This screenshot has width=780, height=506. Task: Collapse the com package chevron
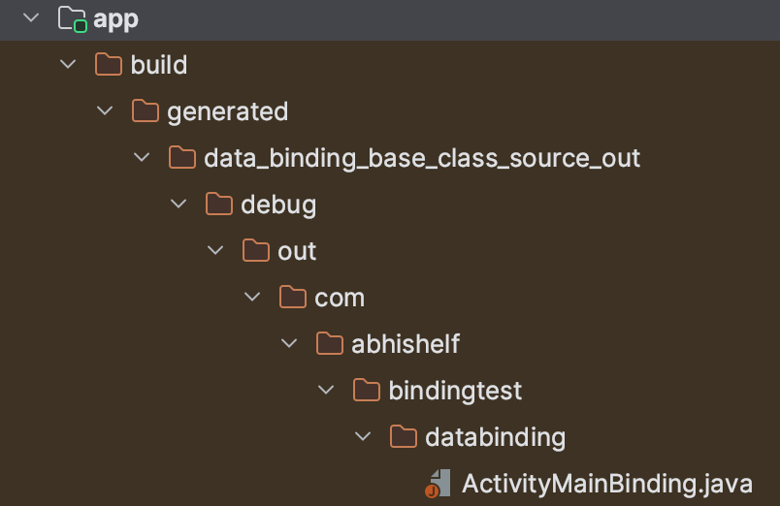(252, 298)
